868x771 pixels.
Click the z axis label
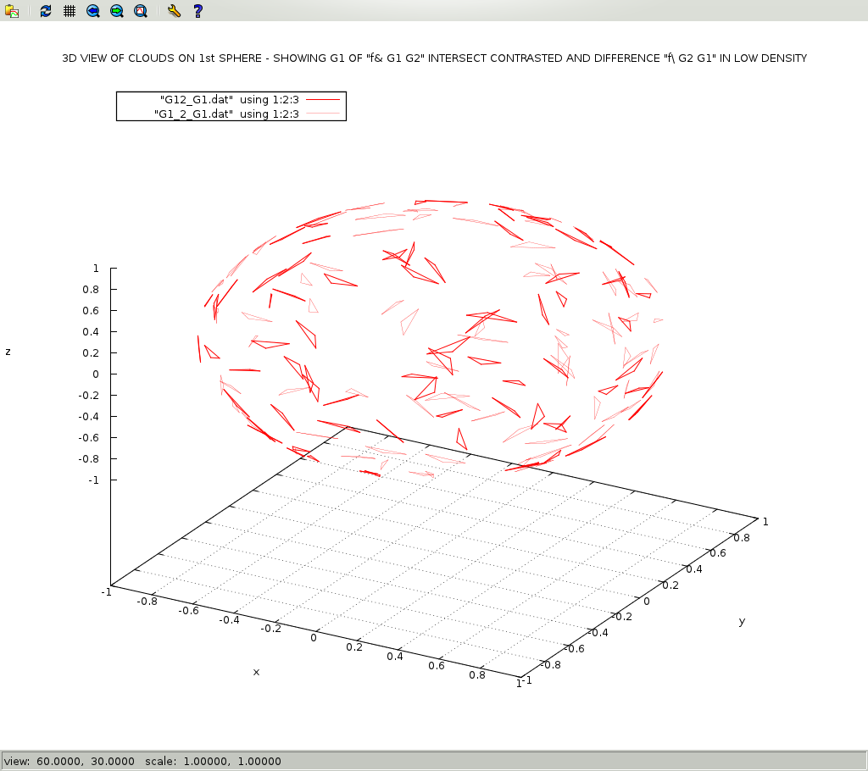pos(8,352)
